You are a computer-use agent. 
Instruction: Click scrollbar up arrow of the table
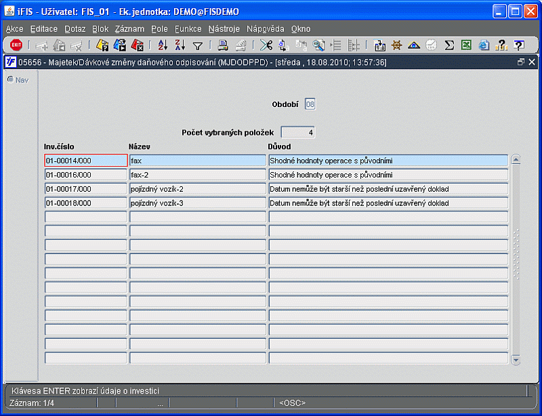tap(516, 159)
